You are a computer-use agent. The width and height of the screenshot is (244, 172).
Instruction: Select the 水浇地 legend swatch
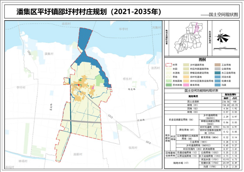coord(169,73)
